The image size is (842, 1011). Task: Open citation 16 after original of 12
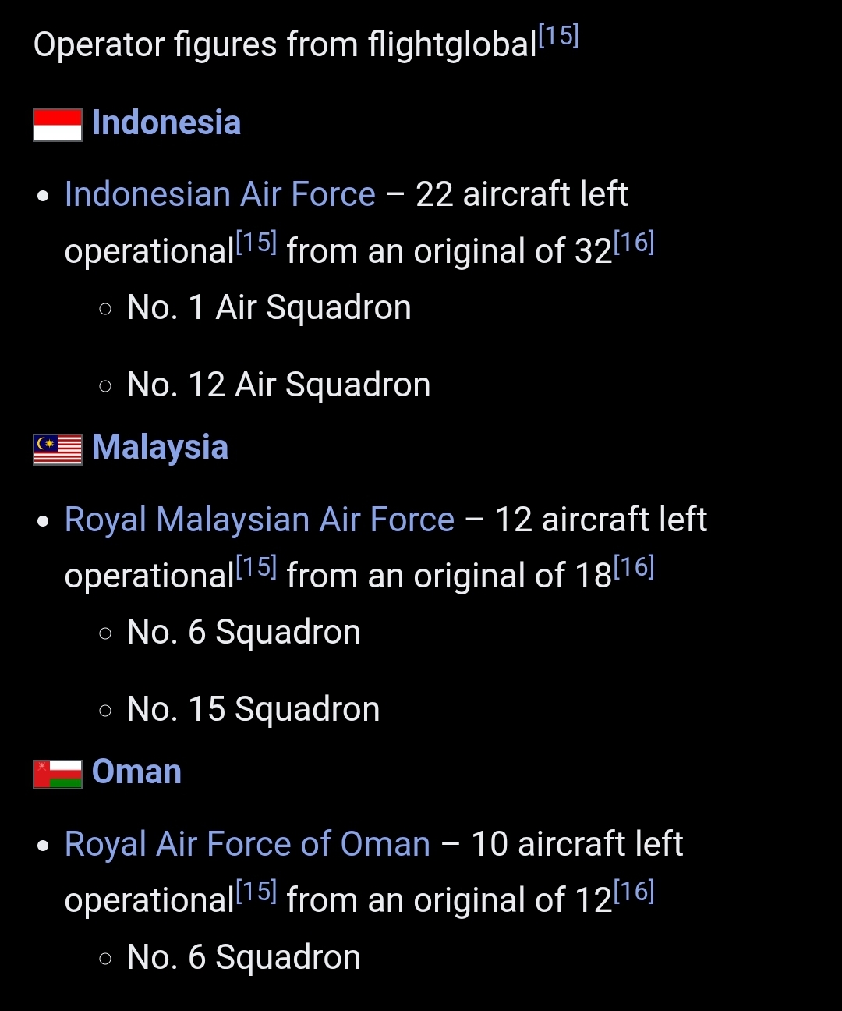click(634, 892)
